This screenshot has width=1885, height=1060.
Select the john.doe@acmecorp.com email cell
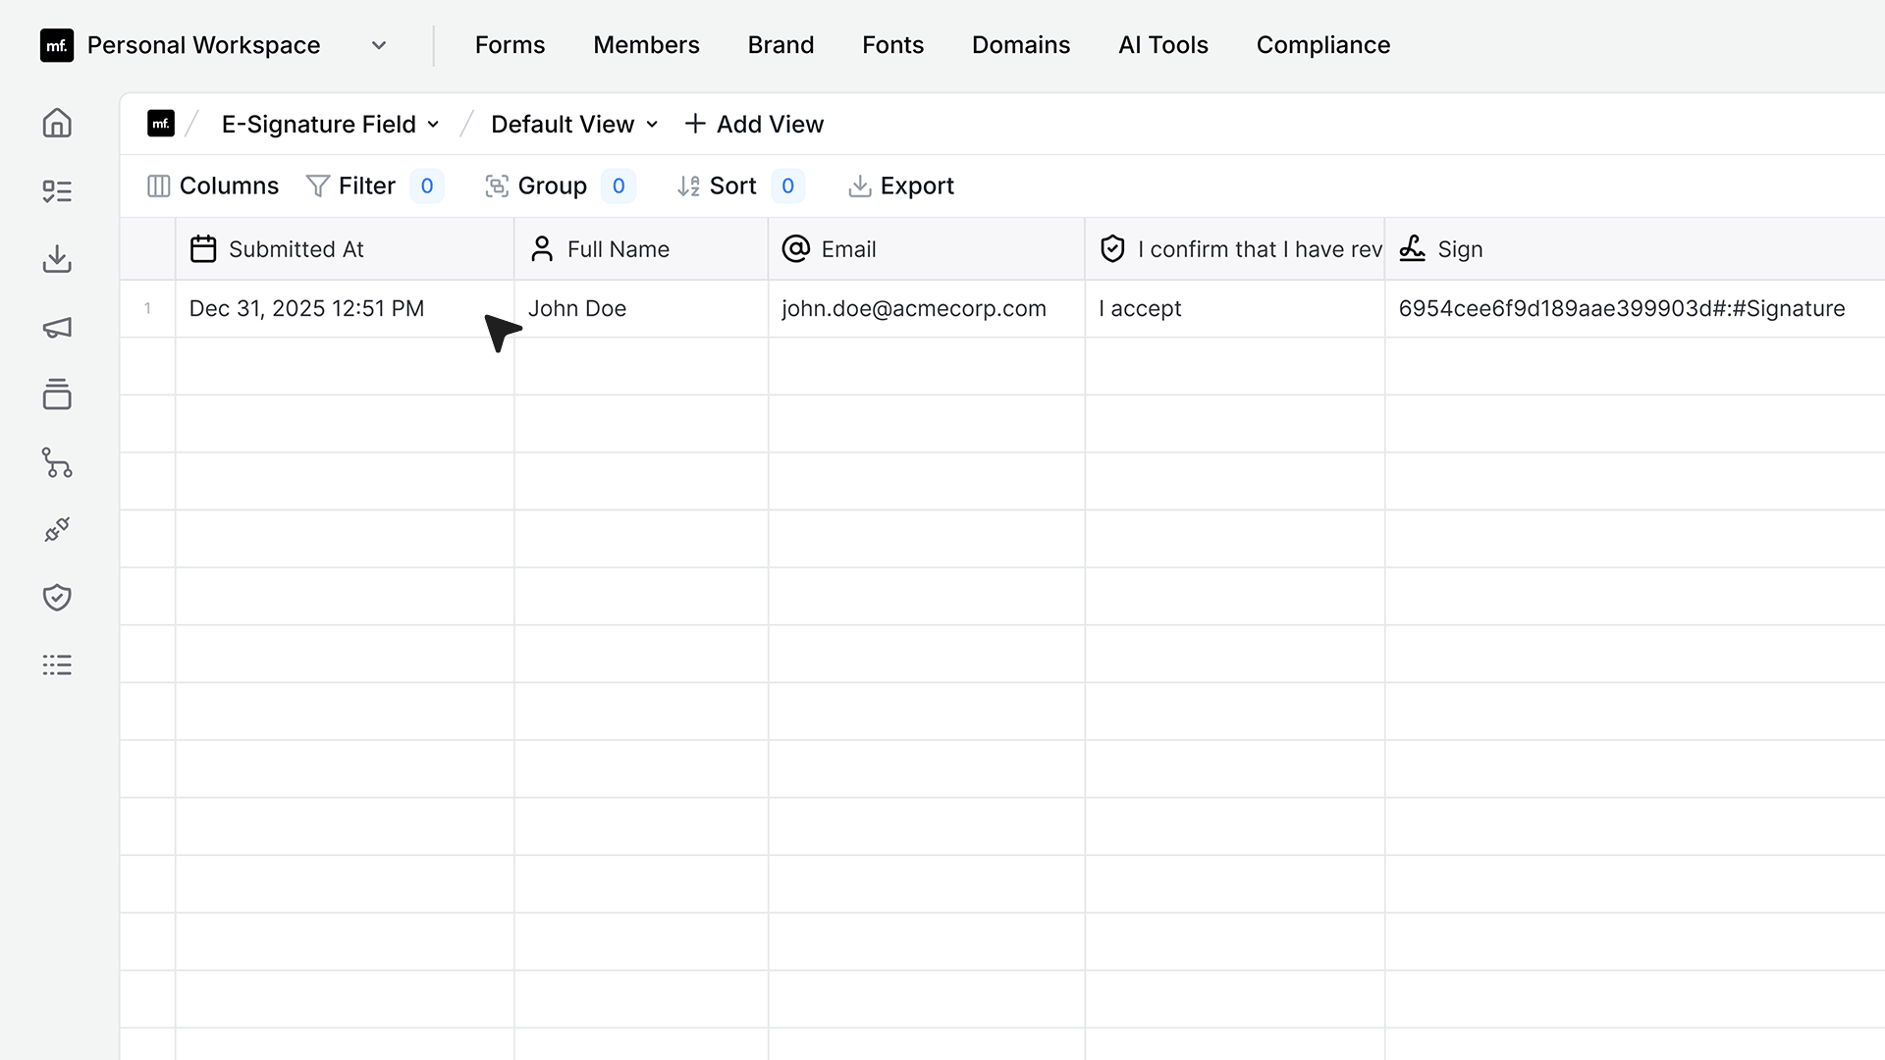tap(926, 309)
